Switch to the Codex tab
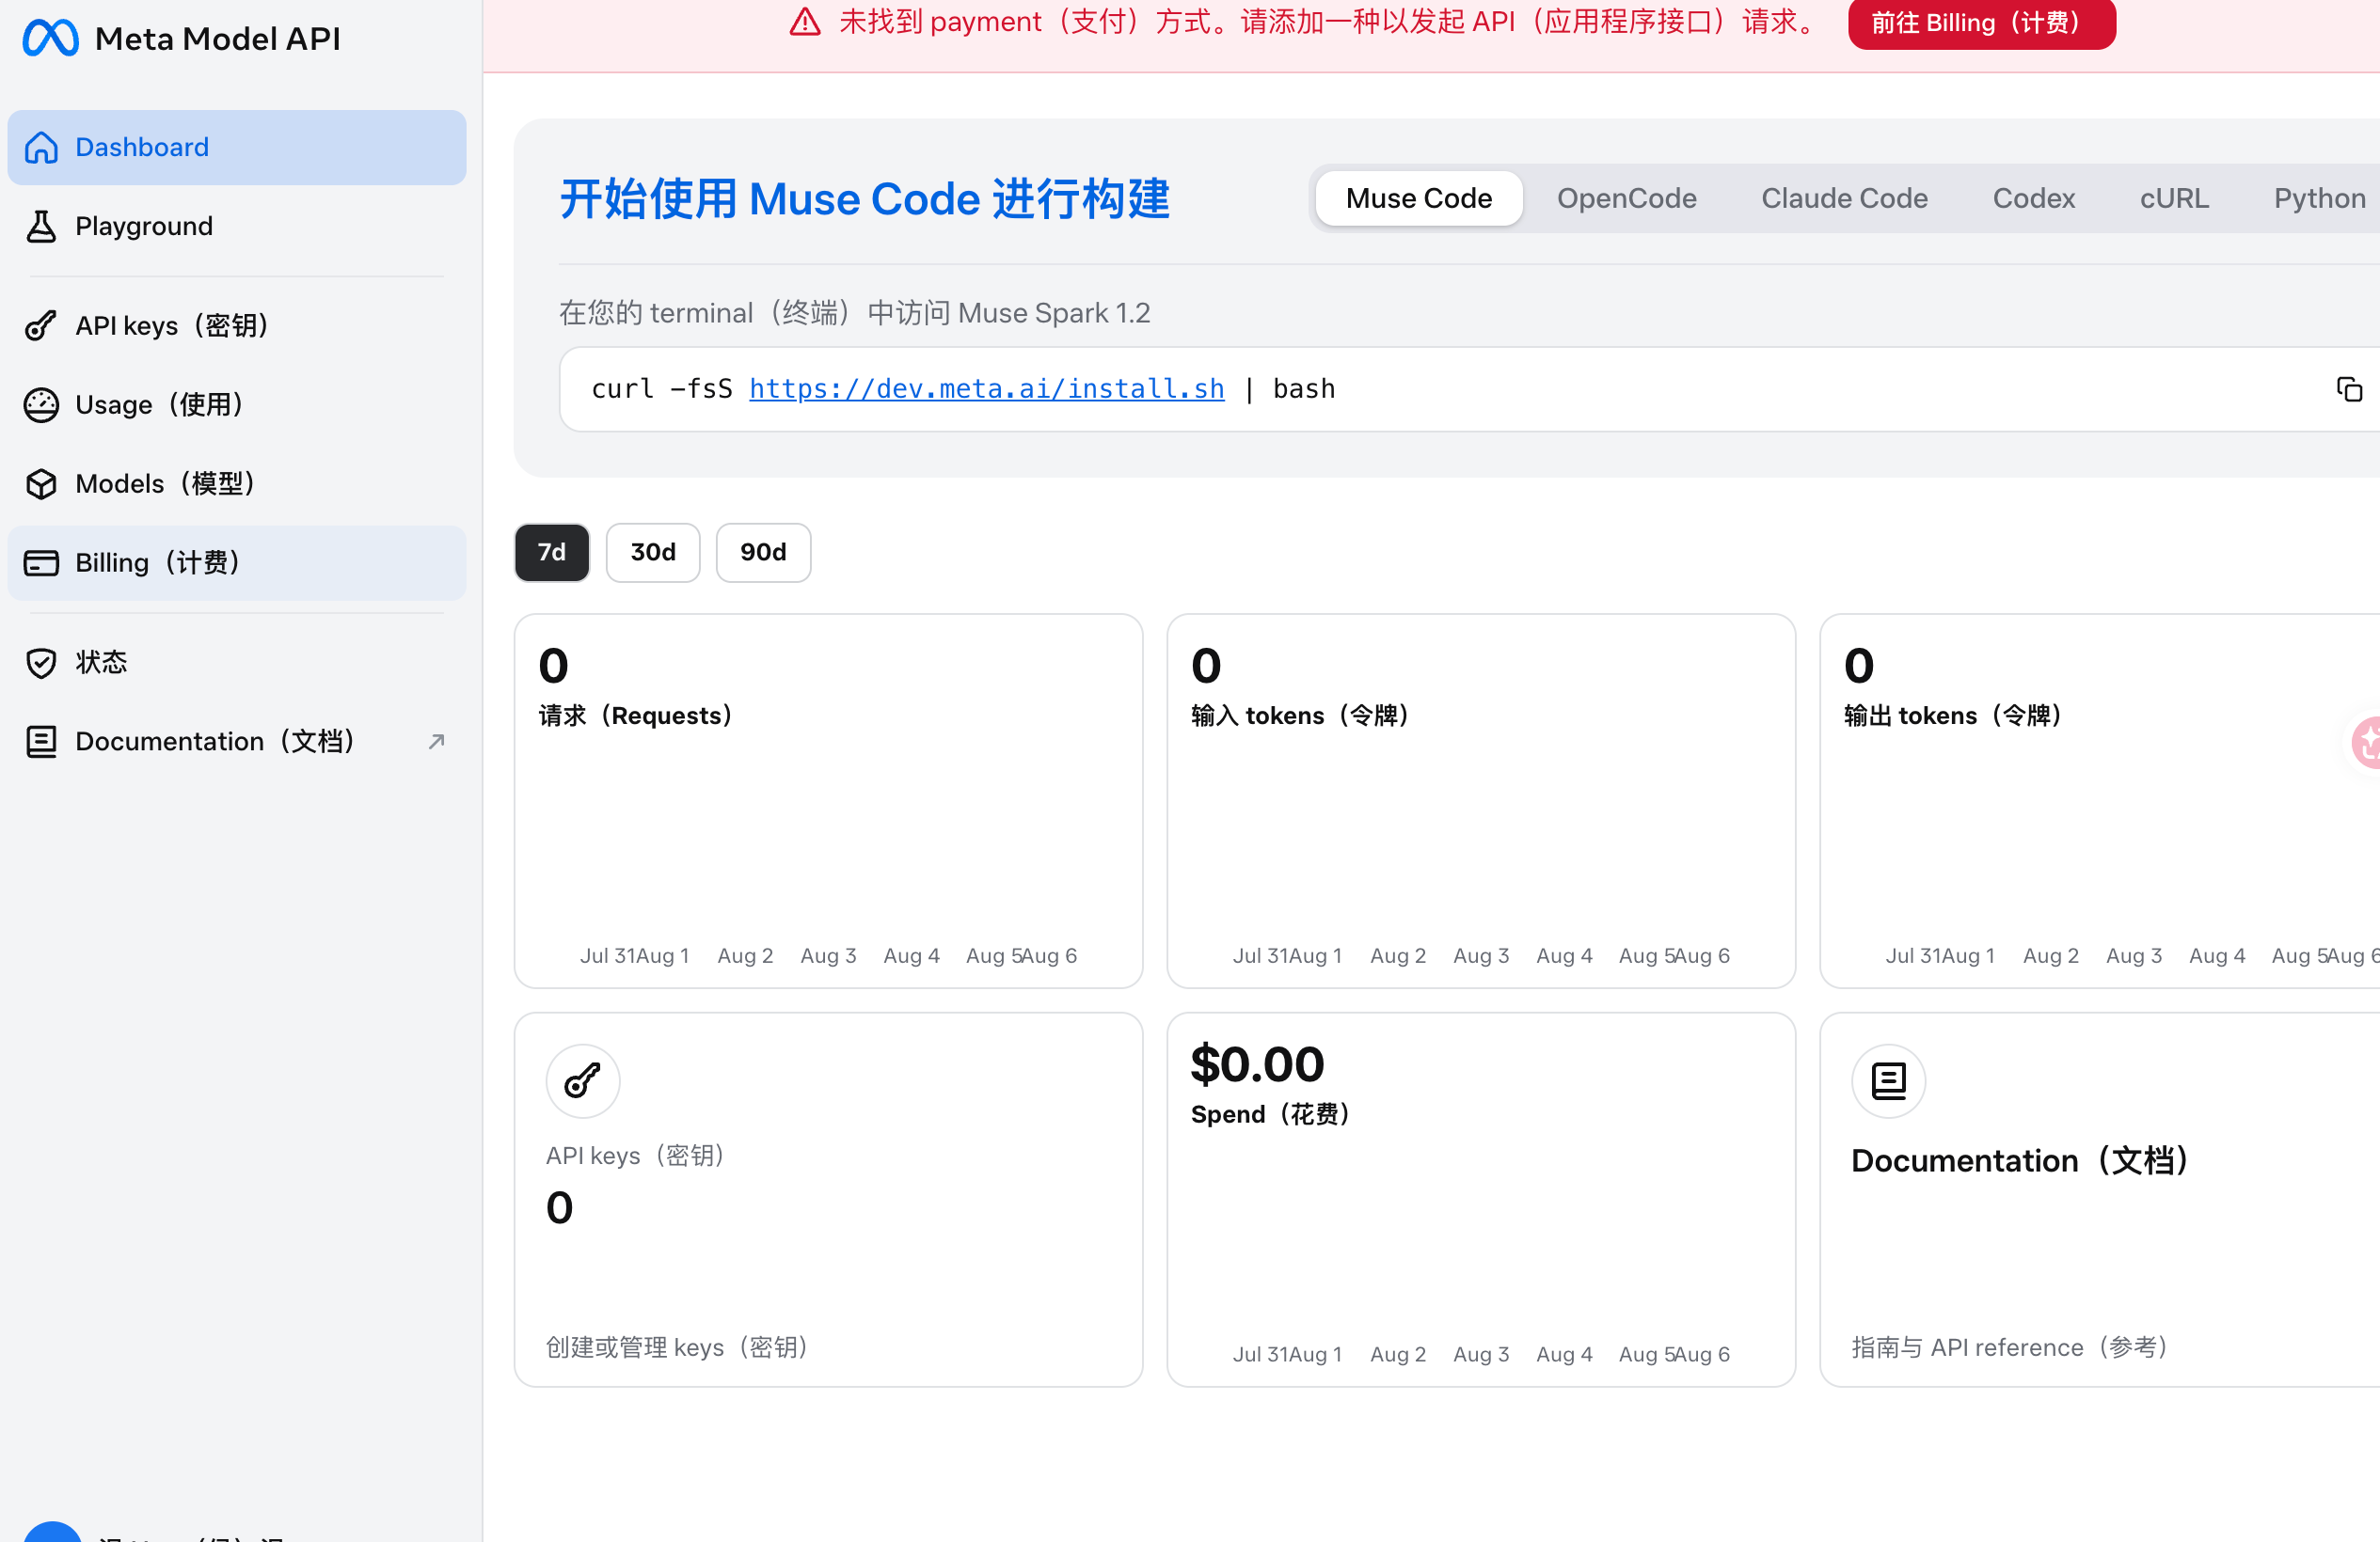Viewport: 2380px width, 1542px height. 2033,197
